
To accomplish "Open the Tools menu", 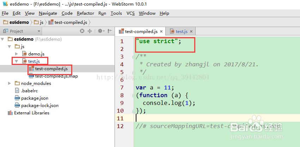I will pos(116,13).
